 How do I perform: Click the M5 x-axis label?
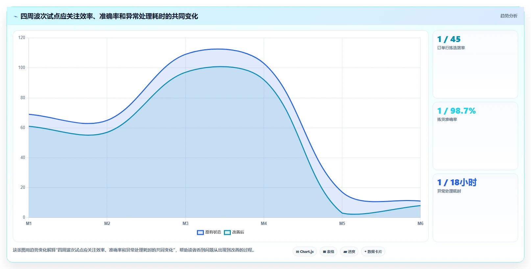point(342,223)
